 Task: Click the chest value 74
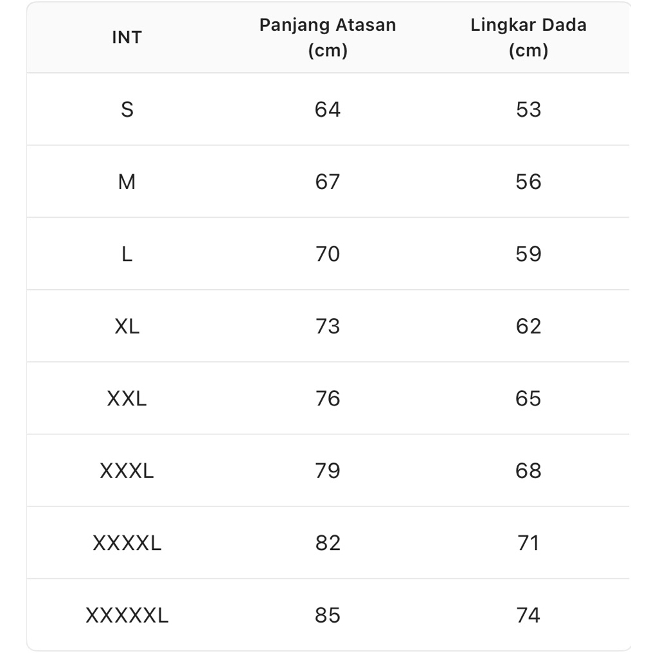528,616
